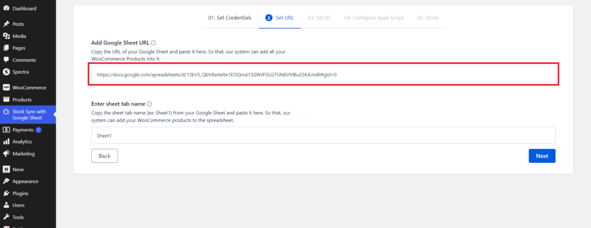591x228 pixels.
Task: Click the sheet tab name input field
Action: 323,135
